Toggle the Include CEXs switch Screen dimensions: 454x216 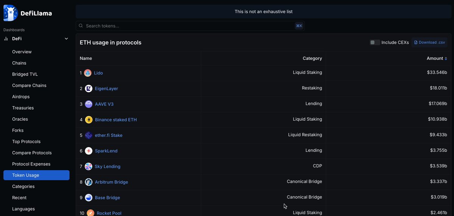tap(375, 42)
